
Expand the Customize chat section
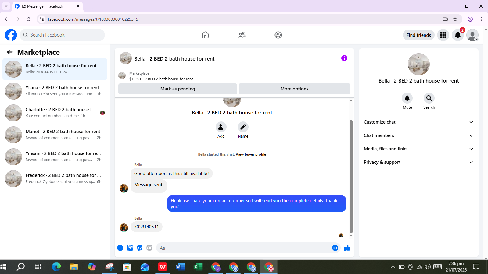pos(418,122)
